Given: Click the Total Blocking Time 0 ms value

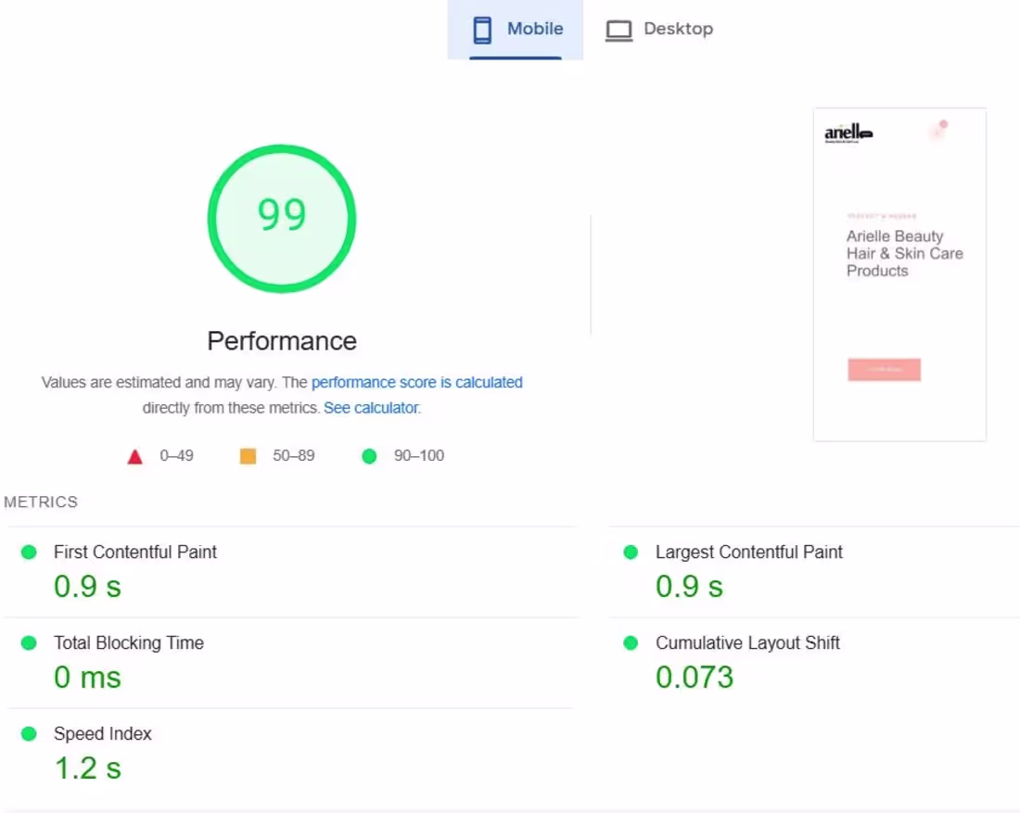Looking at the screenshot, I should (87, 678).
